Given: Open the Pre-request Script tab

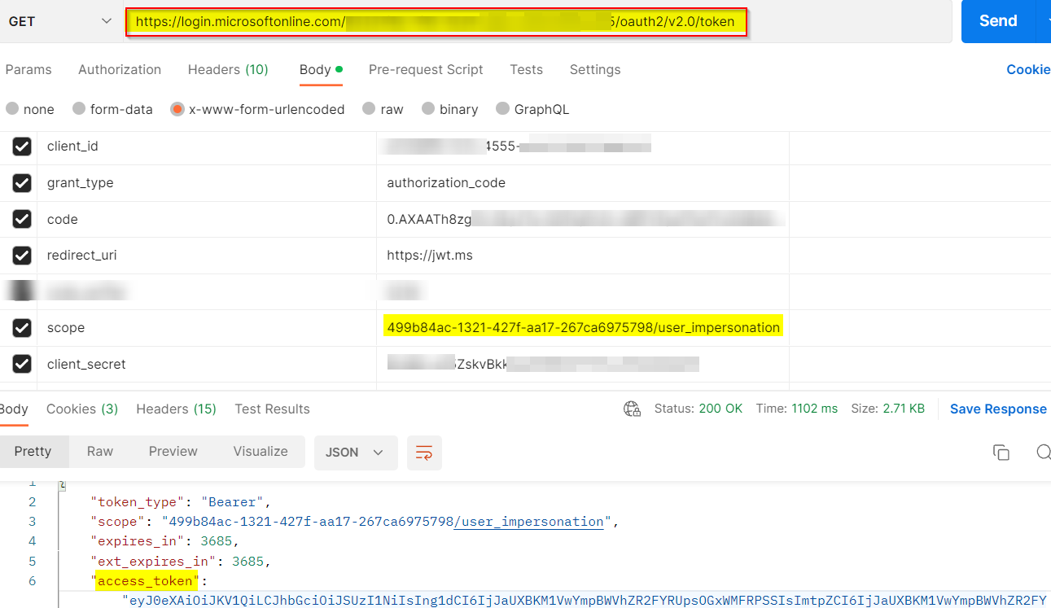Looking at the screenshot, I should tap(426, 70).
